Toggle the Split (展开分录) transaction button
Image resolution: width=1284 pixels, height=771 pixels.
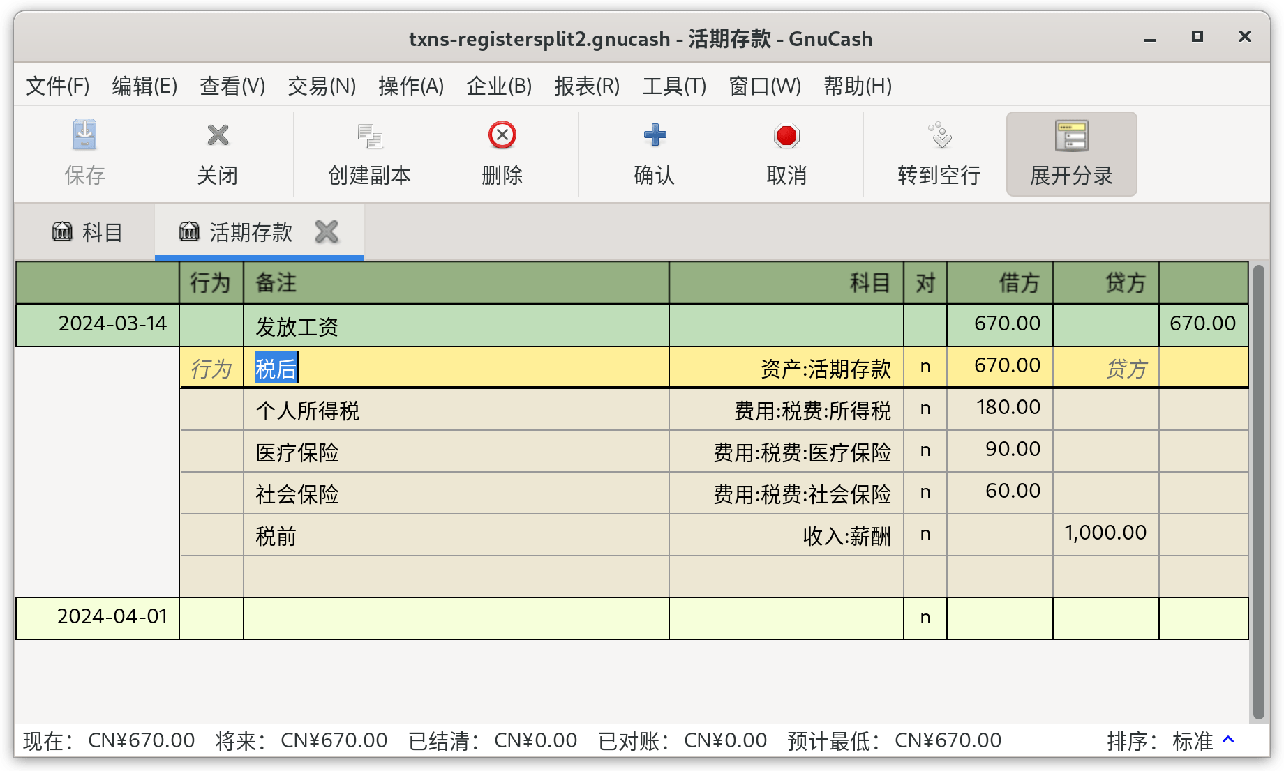pos(1071,154)
